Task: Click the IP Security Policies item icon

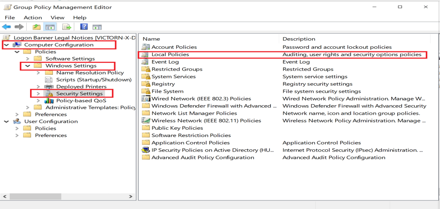Action: click(146, 150)
